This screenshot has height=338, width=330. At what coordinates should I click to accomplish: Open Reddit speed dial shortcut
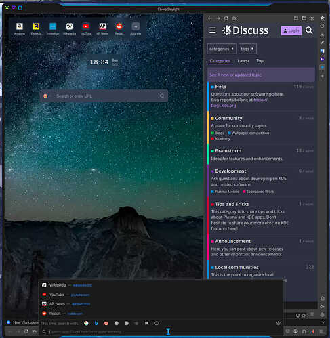[119, 29]
